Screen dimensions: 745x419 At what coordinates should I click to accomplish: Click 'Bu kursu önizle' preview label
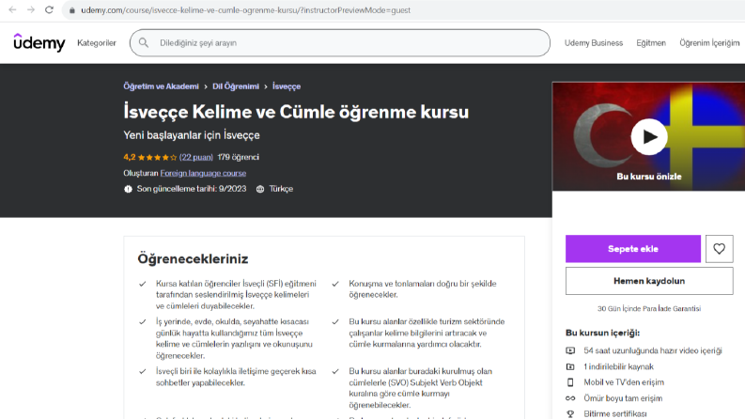click(x=649, y=177)
